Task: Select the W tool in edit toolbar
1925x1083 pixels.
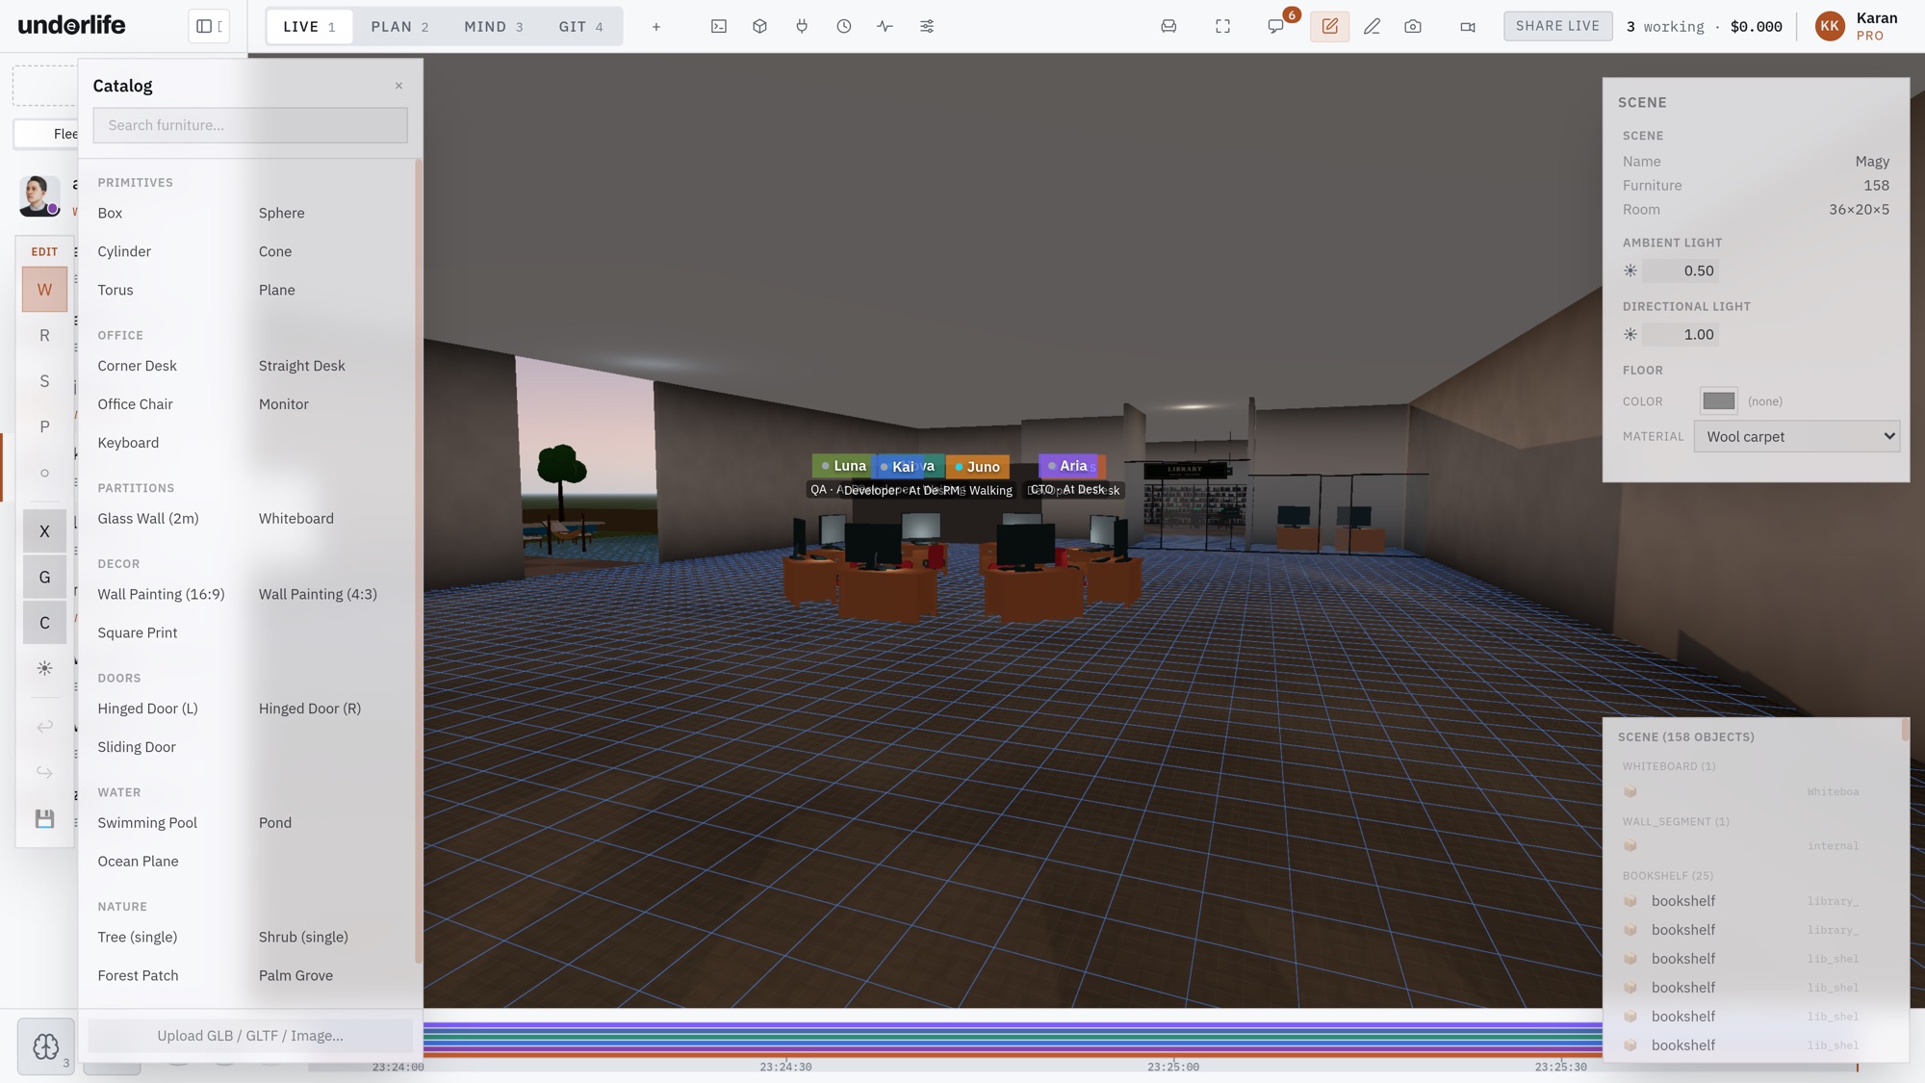Action: coord(44,290)
